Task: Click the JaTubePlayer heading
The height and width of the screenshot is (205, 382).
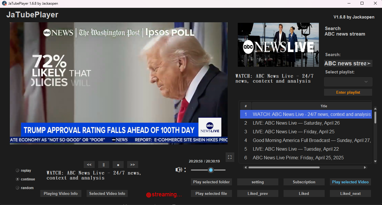Action: (x=32, y=15)
